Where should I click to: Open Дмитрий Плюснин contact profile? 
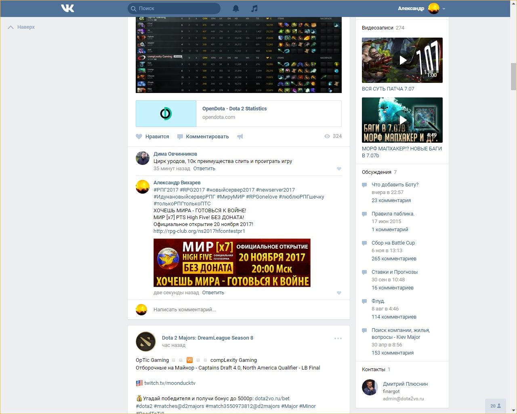(406, 384)
